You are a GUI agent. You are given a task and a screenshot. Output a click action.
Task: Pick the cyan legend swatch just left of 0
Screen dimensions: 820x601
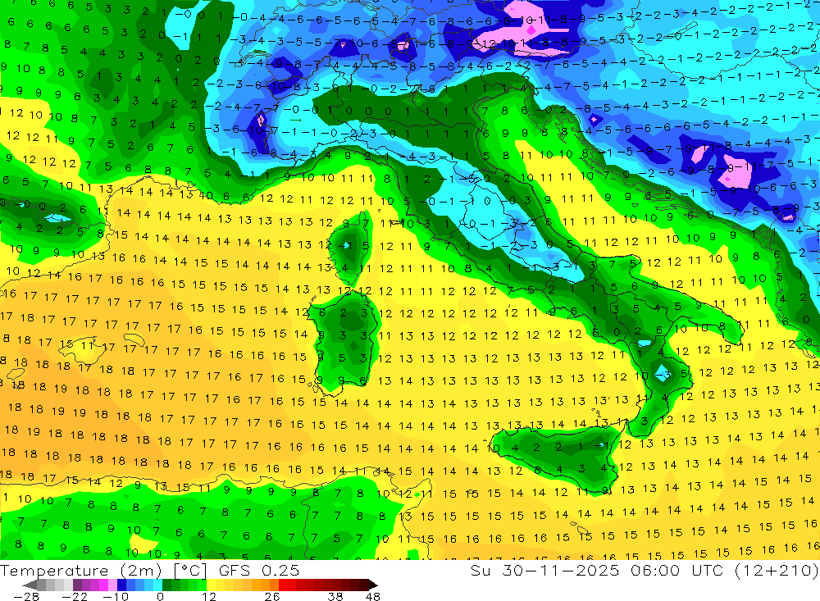click(157, 585)
